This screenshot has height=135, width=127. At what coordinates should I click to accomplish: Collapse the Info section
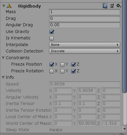click(x=3, y=77)
